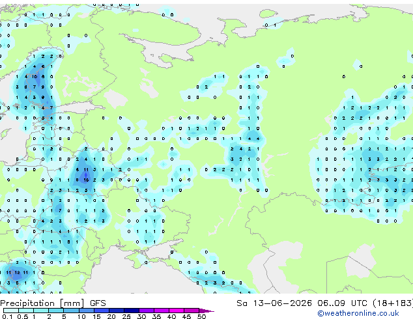The height and width of the screenshot is (319, 413).
Task: Click the '25' legend scale label
Action: click(126, 316)
